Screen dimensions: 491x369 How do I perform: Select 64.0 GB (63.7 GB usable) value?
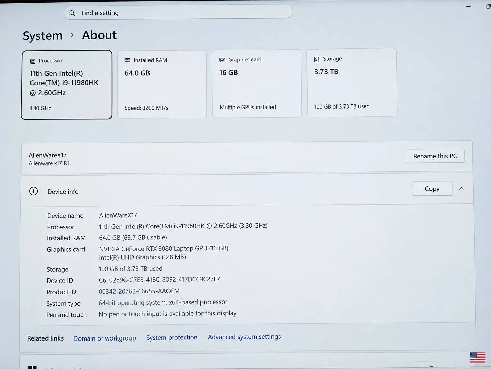(x=133, y=237)
